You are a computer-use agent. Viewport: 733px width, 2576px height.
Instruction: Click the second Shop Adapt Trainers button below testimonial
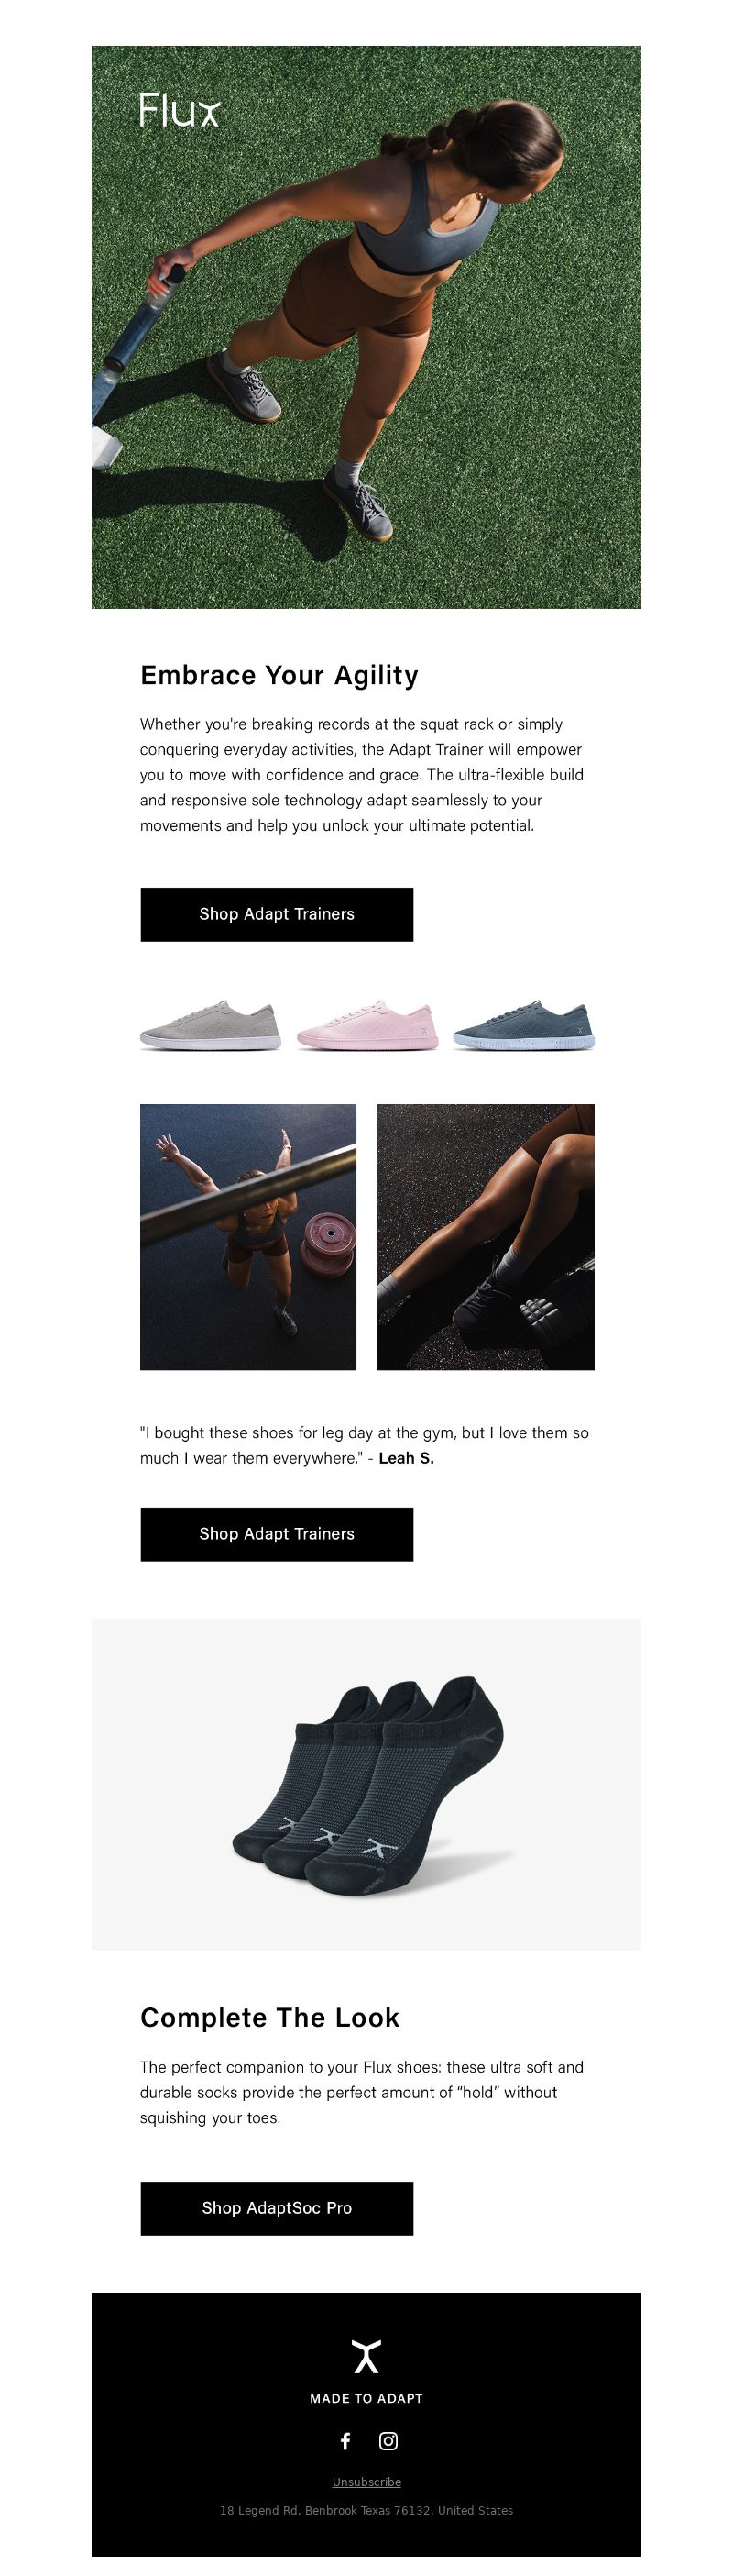click(277, 1534)
